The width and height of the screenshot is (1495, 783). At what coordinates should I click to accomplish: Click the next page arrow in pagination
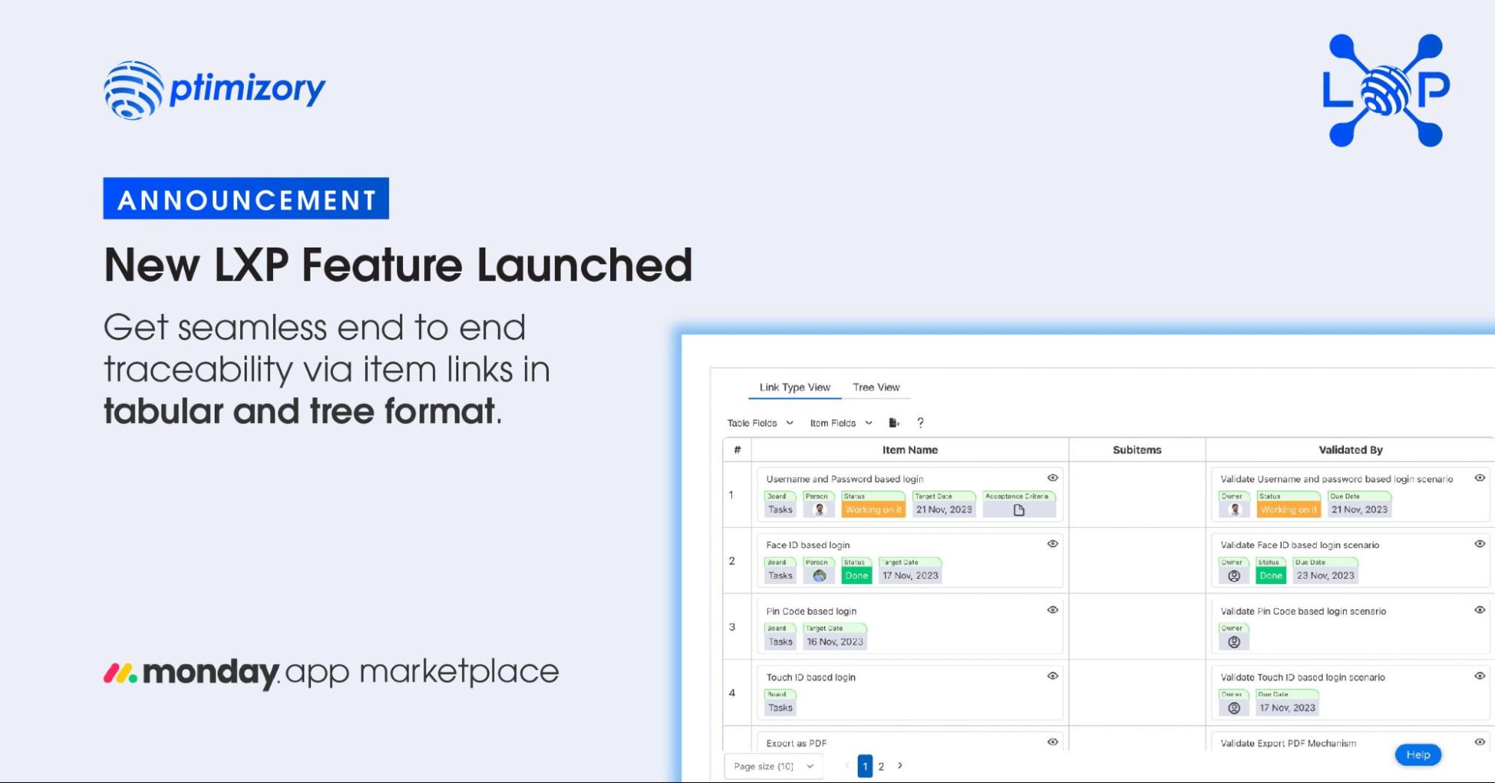pyautogui.click(x=900, y=766)
